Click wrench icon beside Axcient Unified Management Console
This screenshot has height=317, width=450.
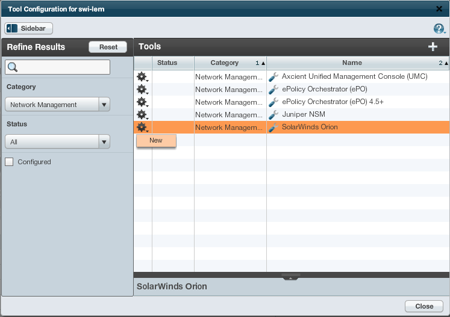[273, 77]
